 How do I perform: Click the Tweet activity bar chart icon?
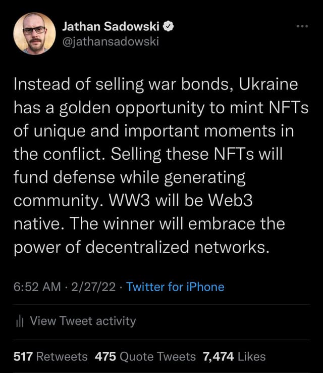[x=20, y=321]
